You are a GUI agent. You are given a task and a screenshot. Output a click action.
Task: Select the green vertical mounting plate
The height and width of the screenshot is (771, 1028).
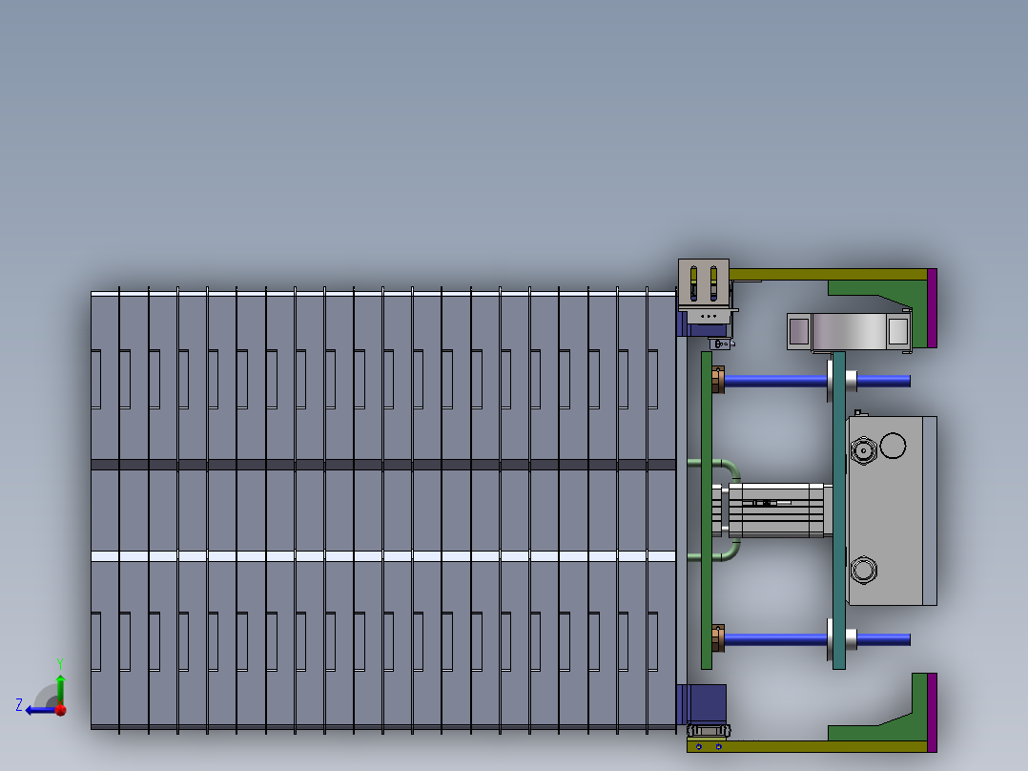(706, 511)
